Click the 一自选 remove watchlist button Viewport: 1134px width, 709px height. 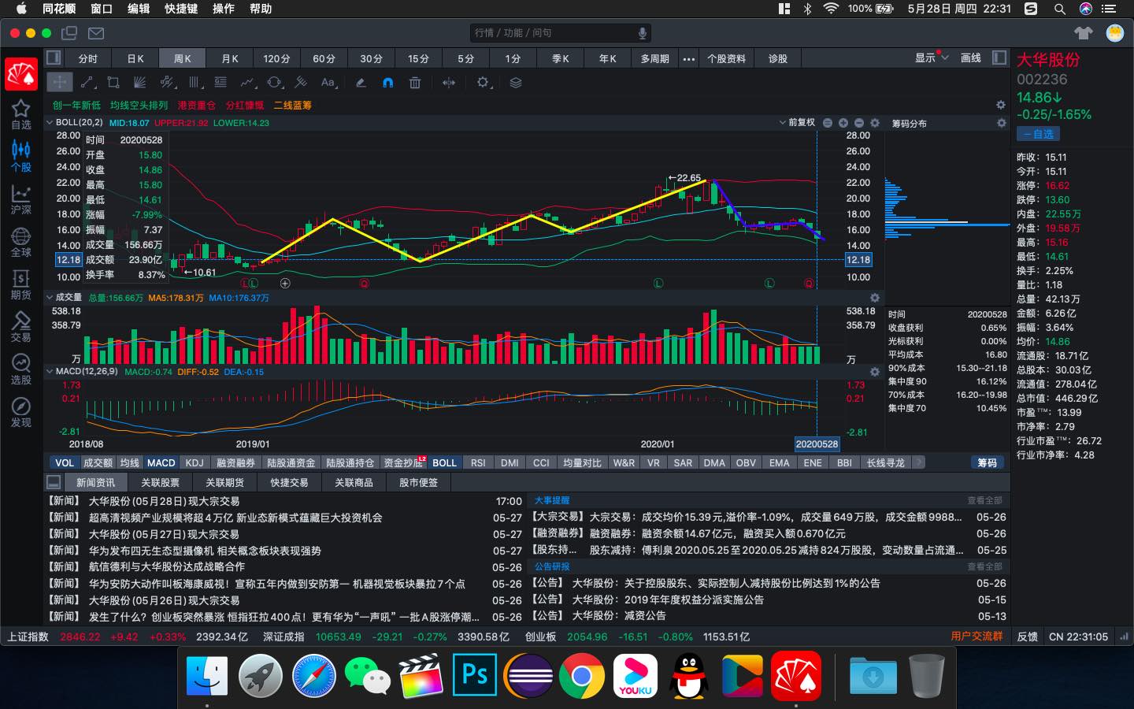(x=1038, y=134)
